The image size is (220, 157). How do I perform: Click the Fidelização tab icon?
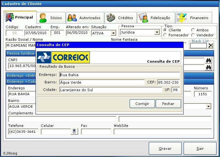tap(143, 18)
